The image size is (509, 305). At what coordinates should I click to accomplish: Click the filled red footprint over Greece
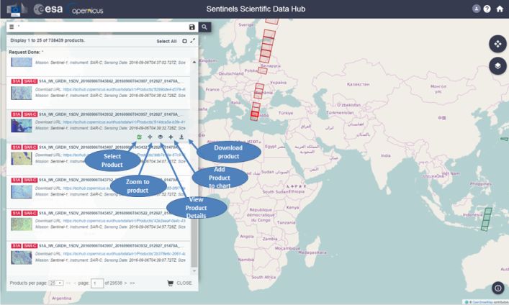[x=255, y=114]
